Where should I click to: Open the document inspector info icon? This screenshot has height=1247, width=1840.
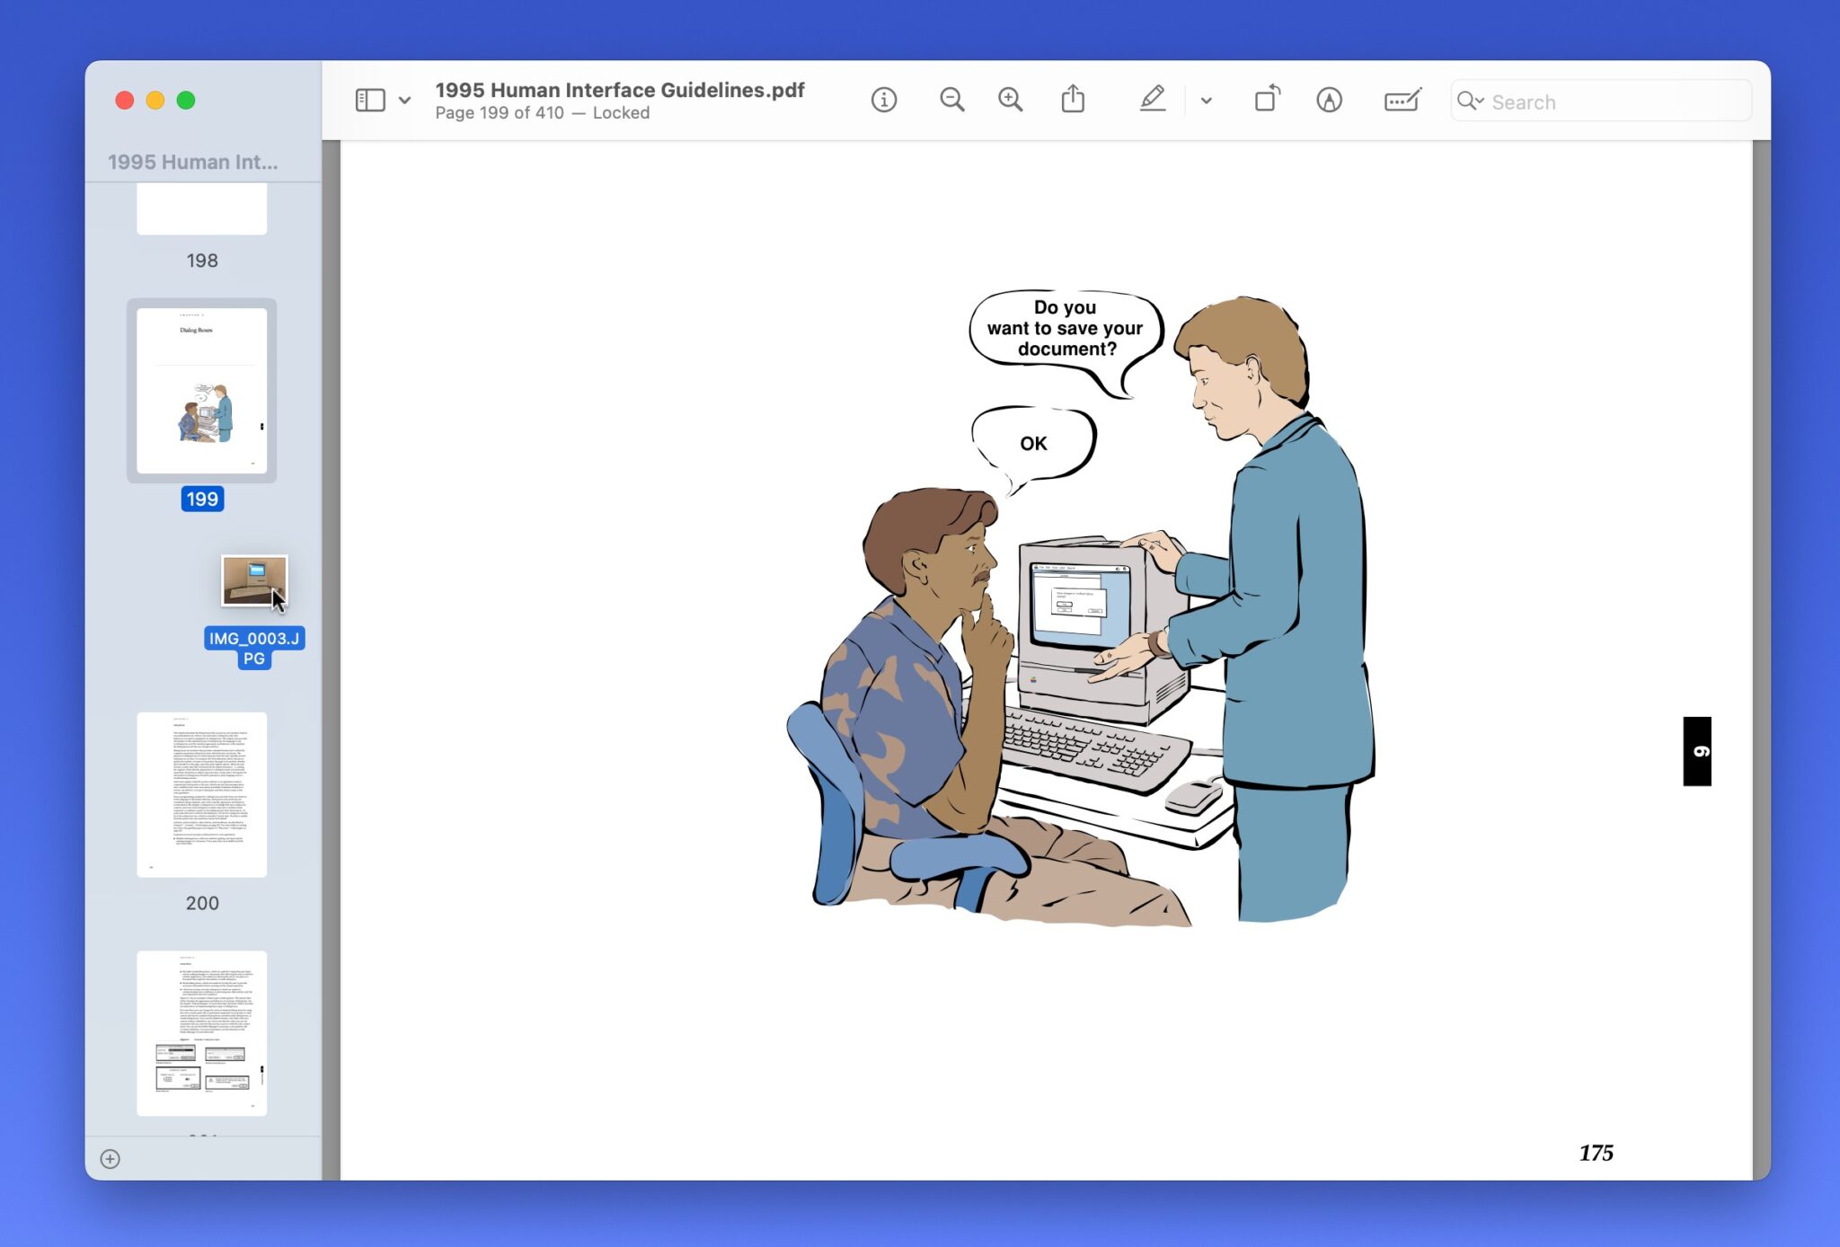pyautogui.click(x=884, y=100)
